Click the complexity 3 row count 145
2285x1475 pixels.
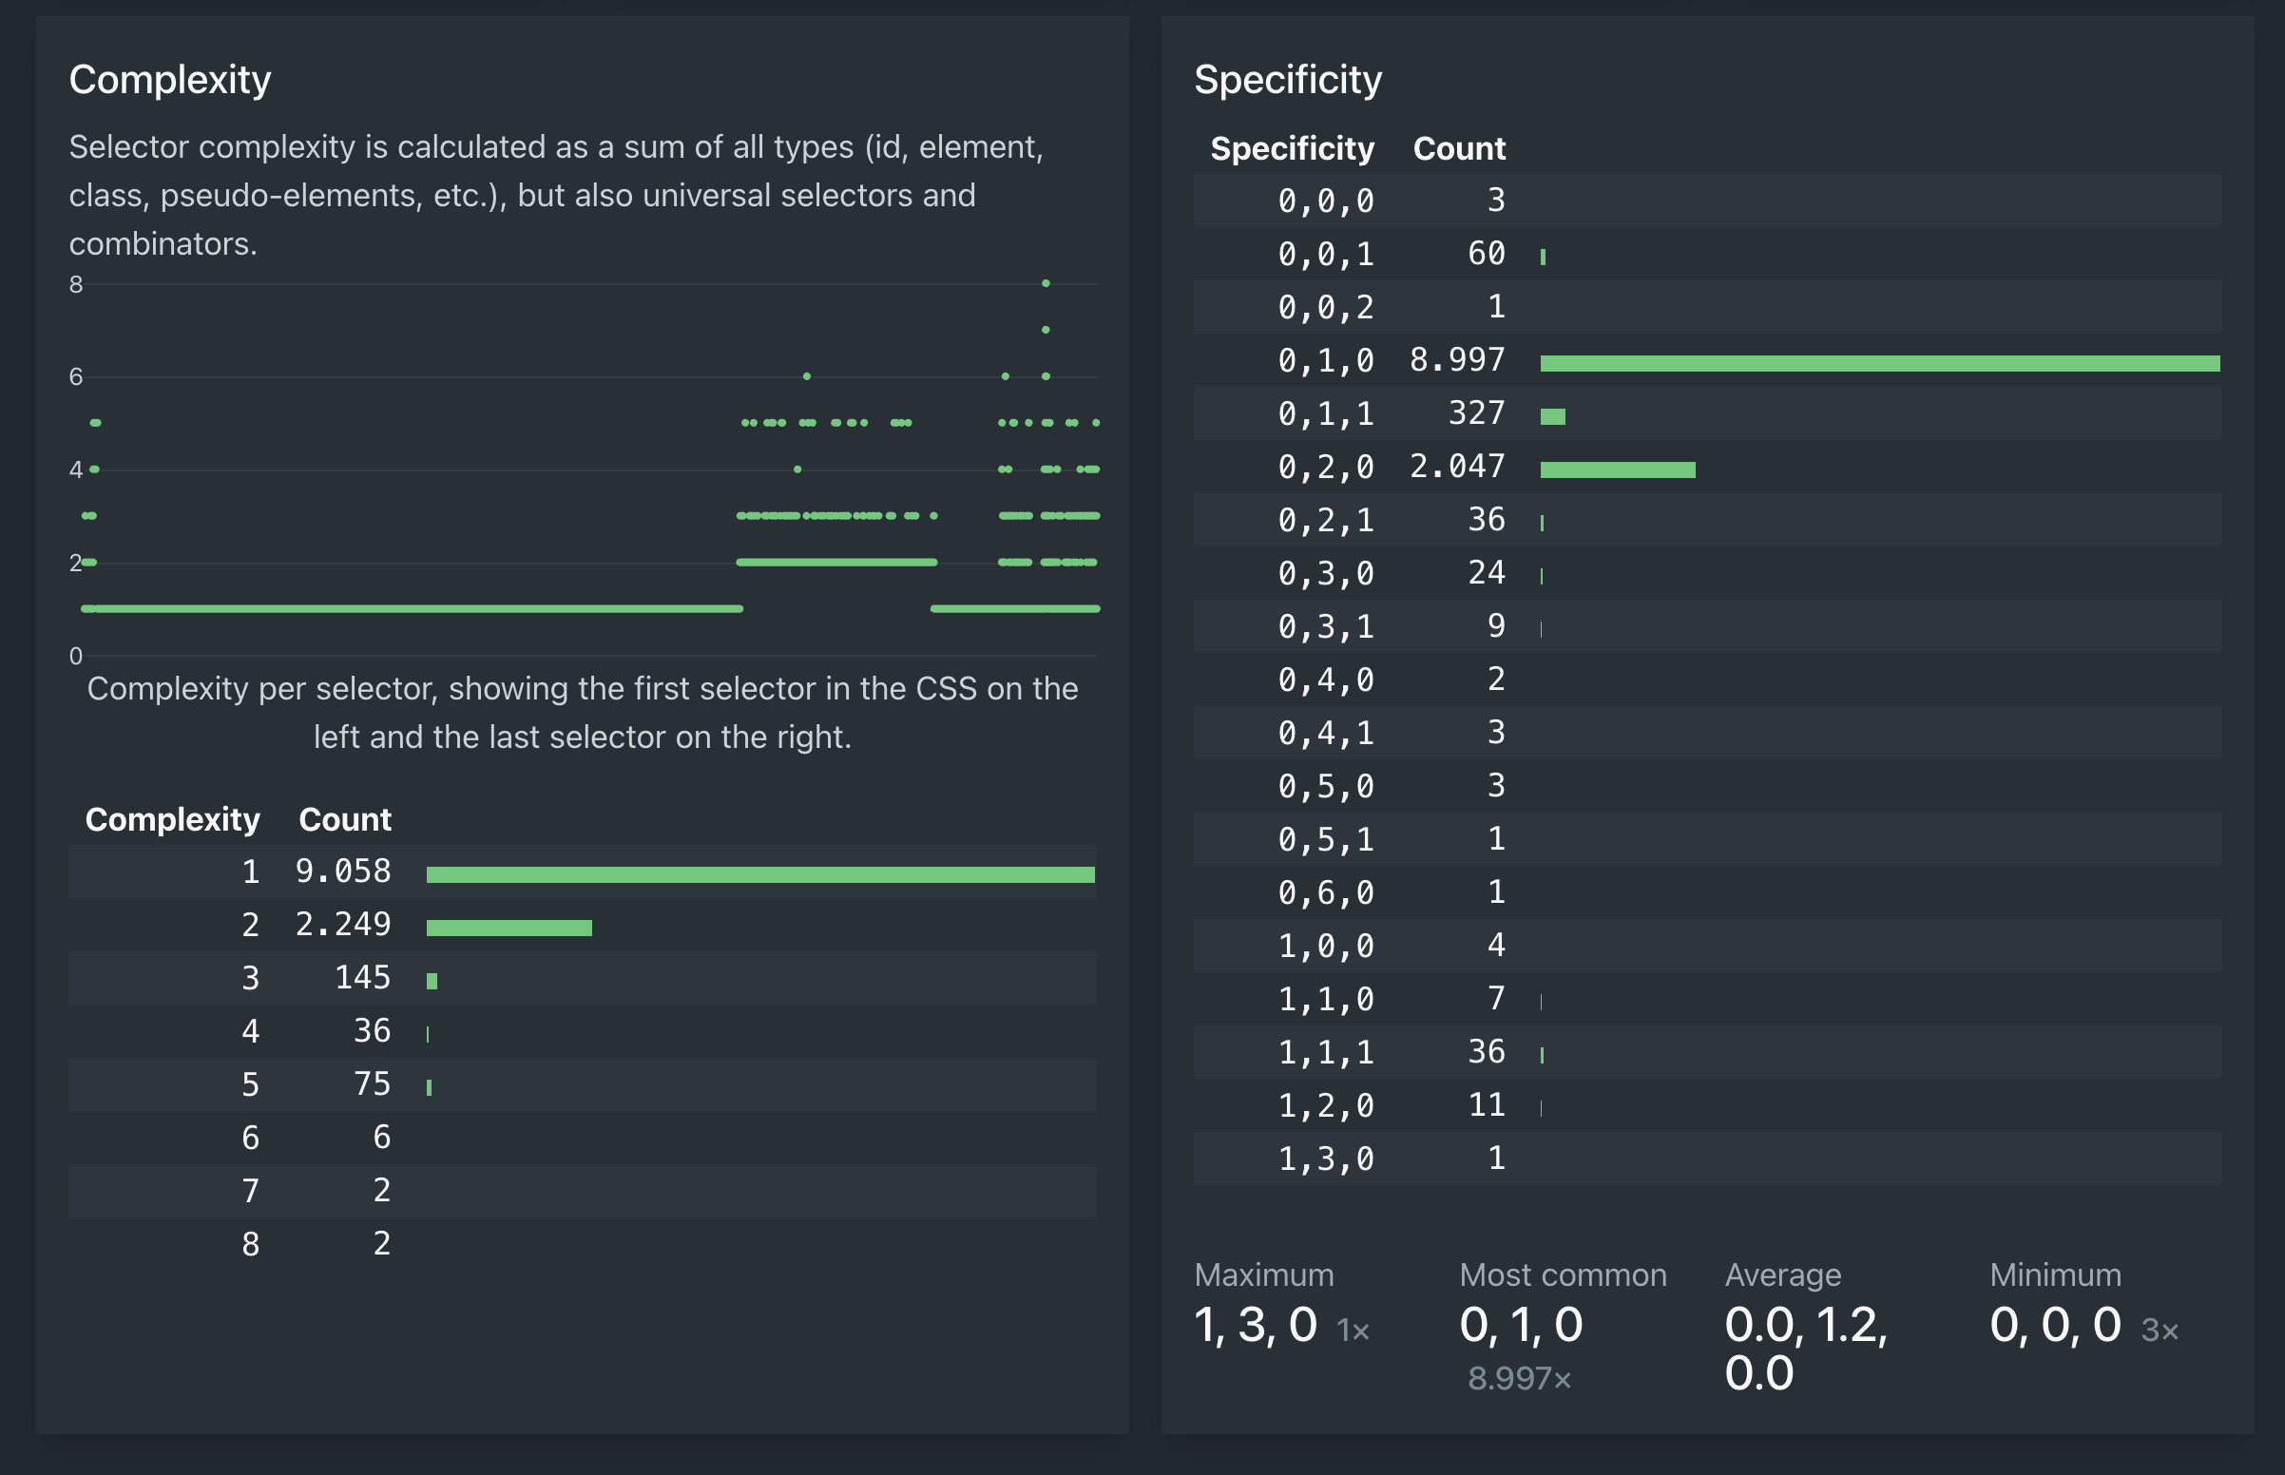coord(362,978)
